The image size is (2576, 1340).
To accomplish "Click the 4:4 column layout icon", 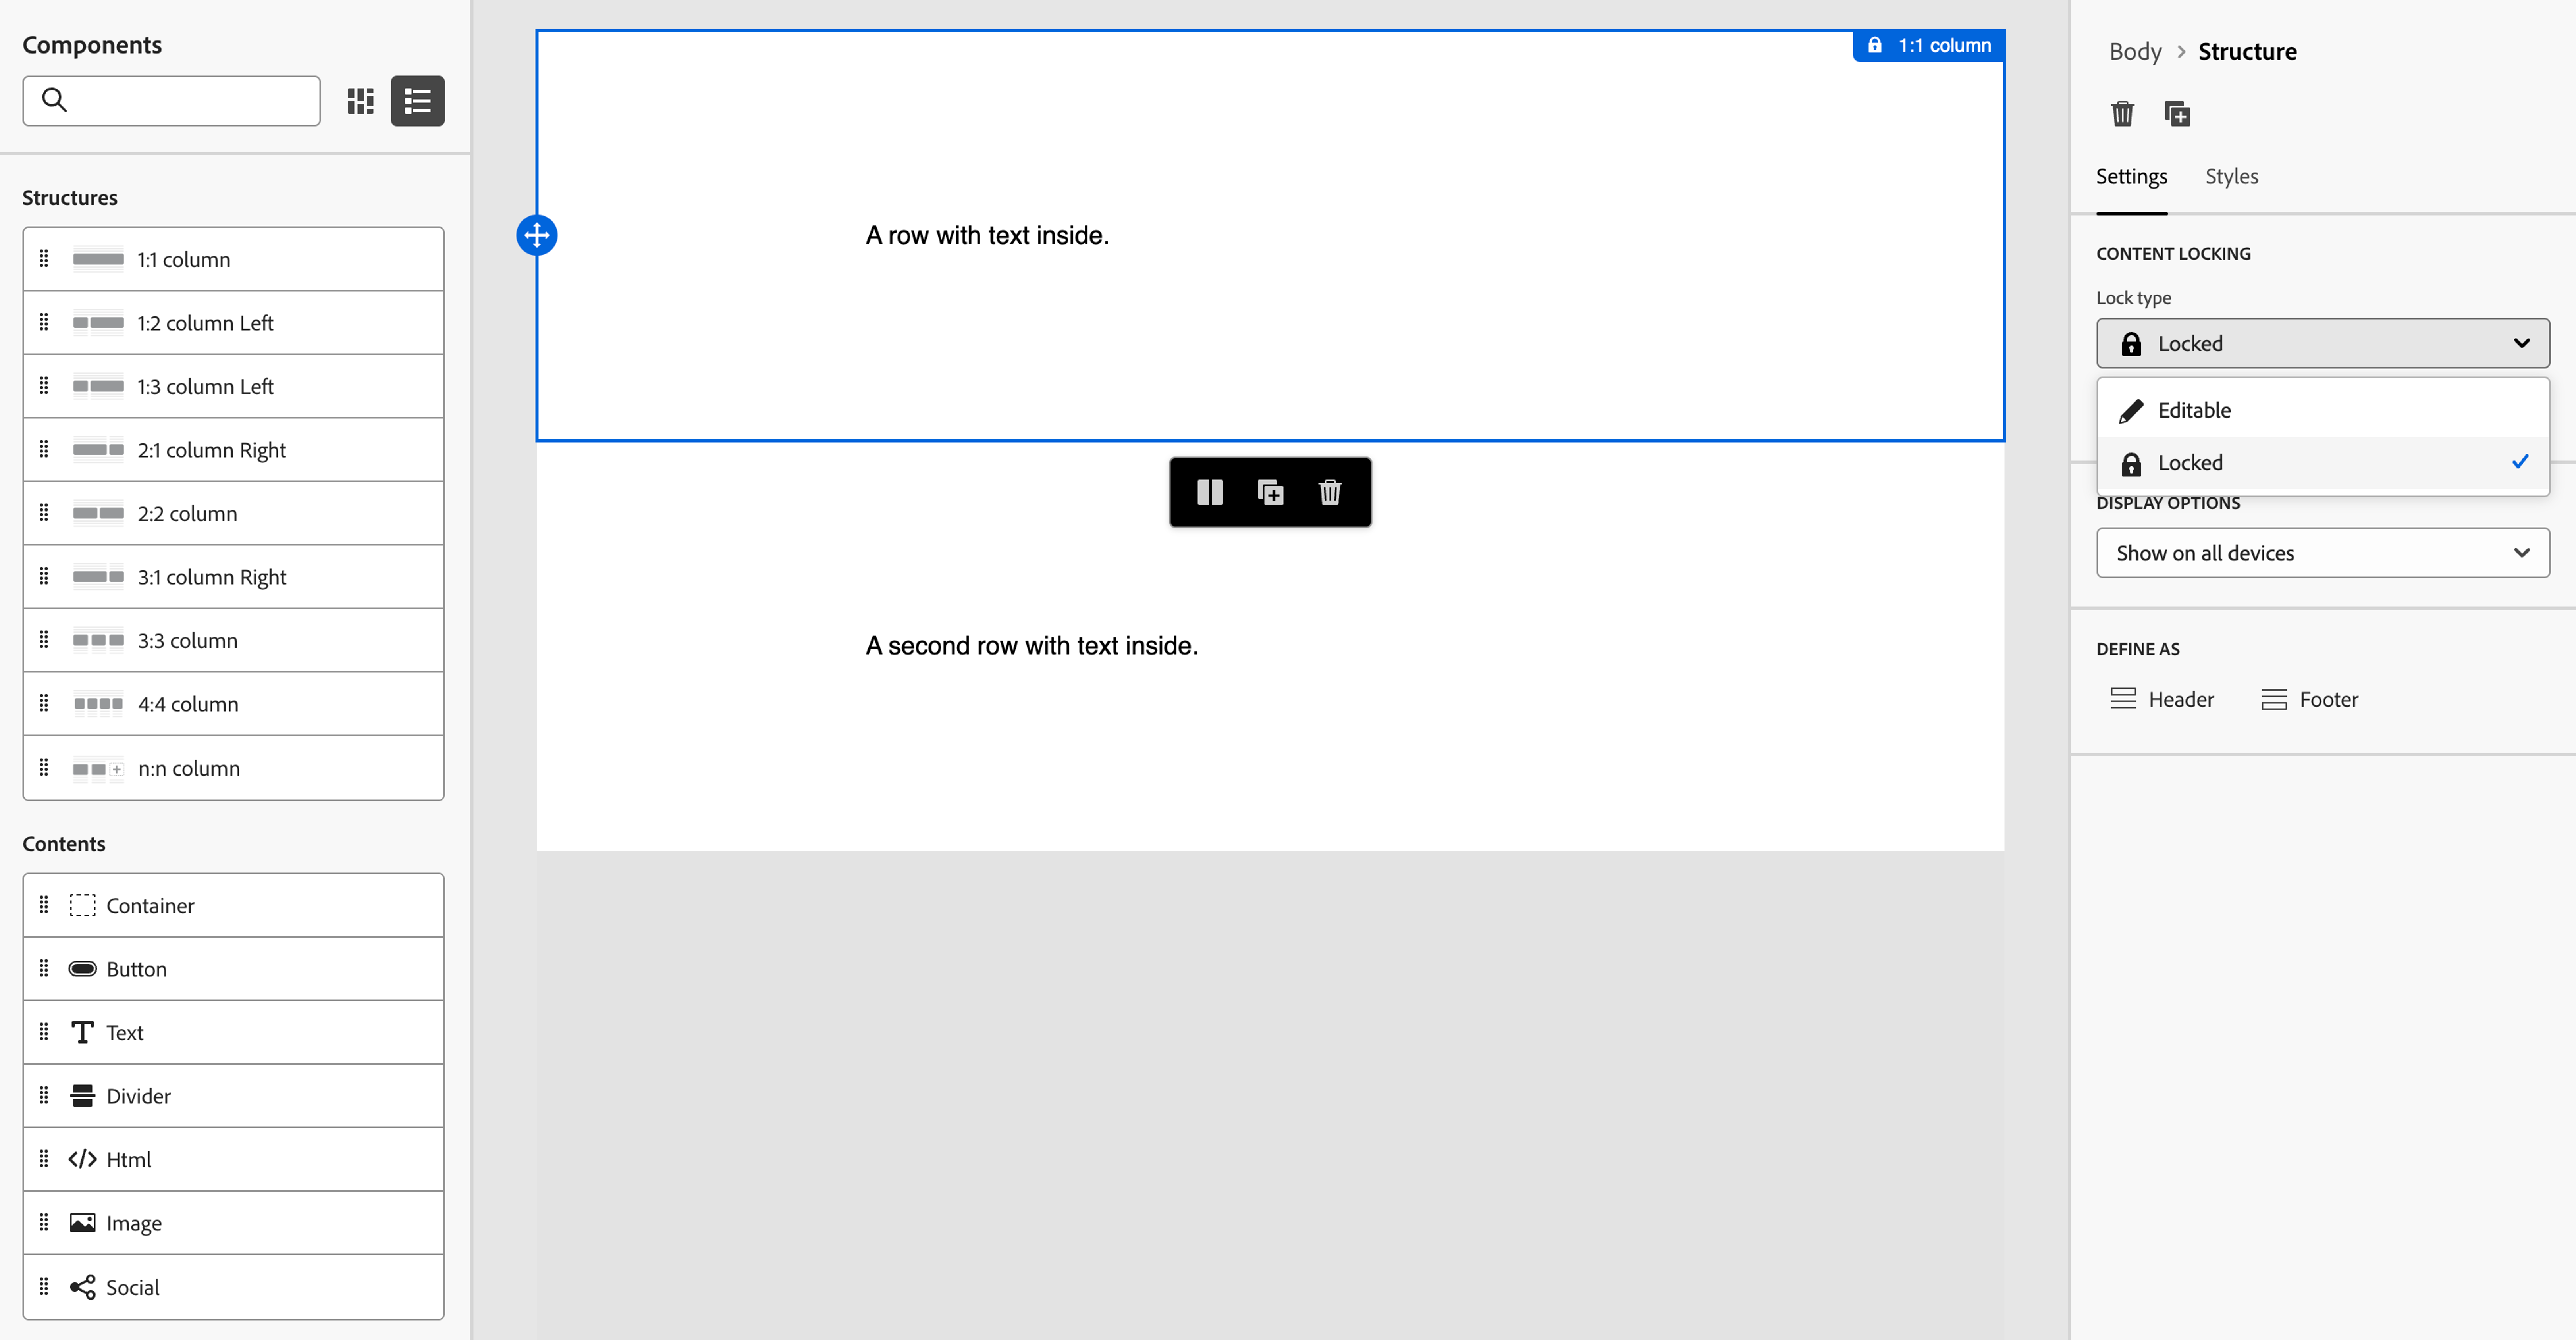I will click(x=98, y=704).
